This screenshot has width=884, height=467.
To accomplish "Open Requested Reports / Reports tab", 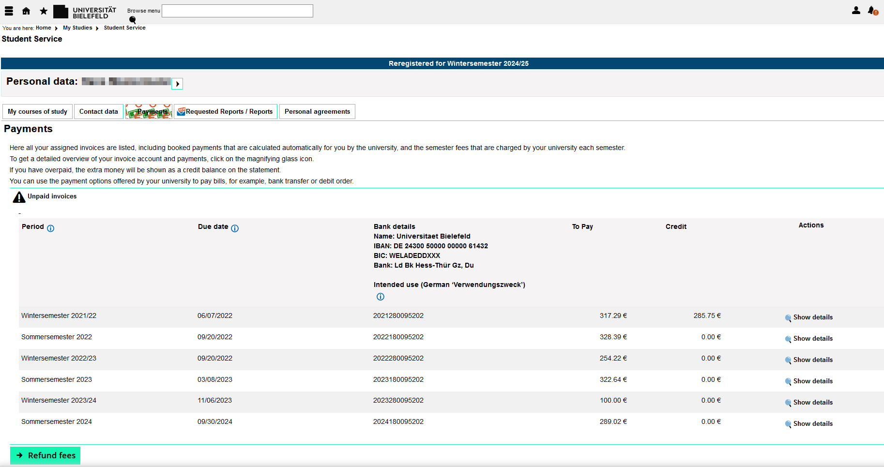I will click(x=226, y=111).
